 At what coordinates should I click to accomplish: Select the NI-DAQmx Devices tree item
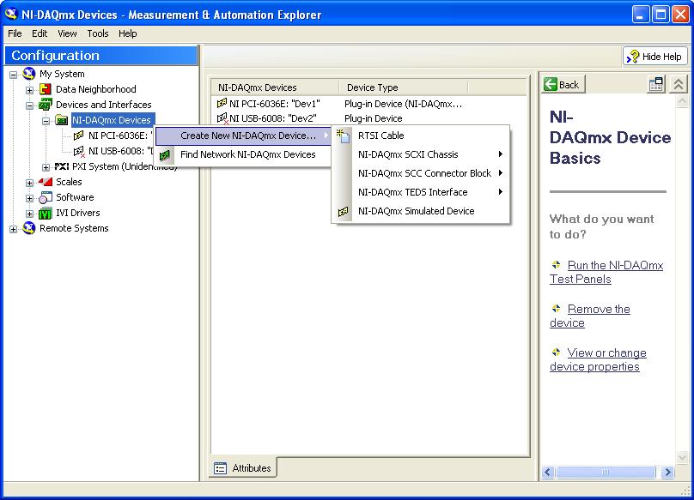point(112,120)
